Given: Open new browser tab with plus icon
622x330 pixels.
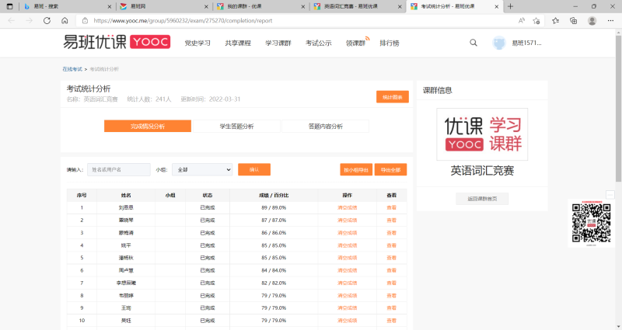Looking at the screenshot, I should (511, 6).
